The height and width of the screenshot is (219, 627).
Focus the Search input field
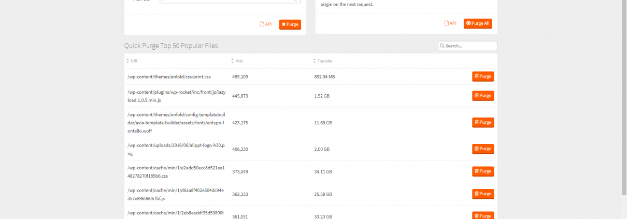tap(470, 46)
